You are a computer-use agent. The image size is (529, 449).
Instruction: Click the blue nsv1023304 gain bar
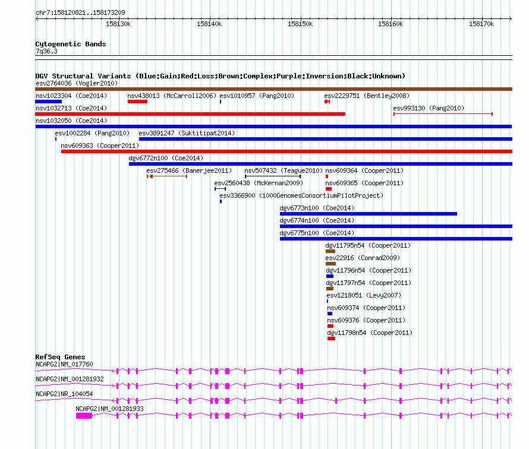point(49,102)
